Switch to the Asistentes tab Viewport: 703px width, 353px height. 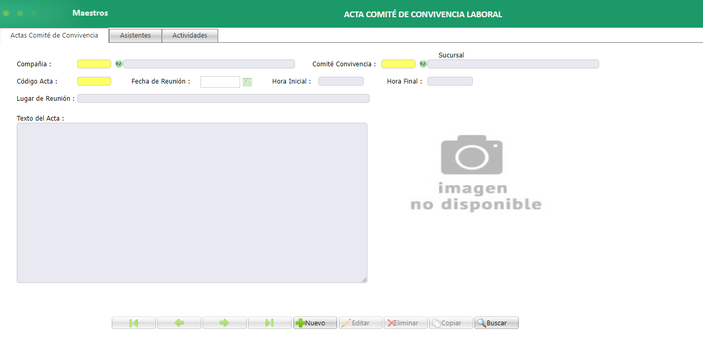[135, 35]
